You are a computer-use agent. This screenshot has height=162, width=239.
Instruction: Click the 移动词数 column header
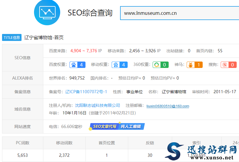(x=64, y=143)
